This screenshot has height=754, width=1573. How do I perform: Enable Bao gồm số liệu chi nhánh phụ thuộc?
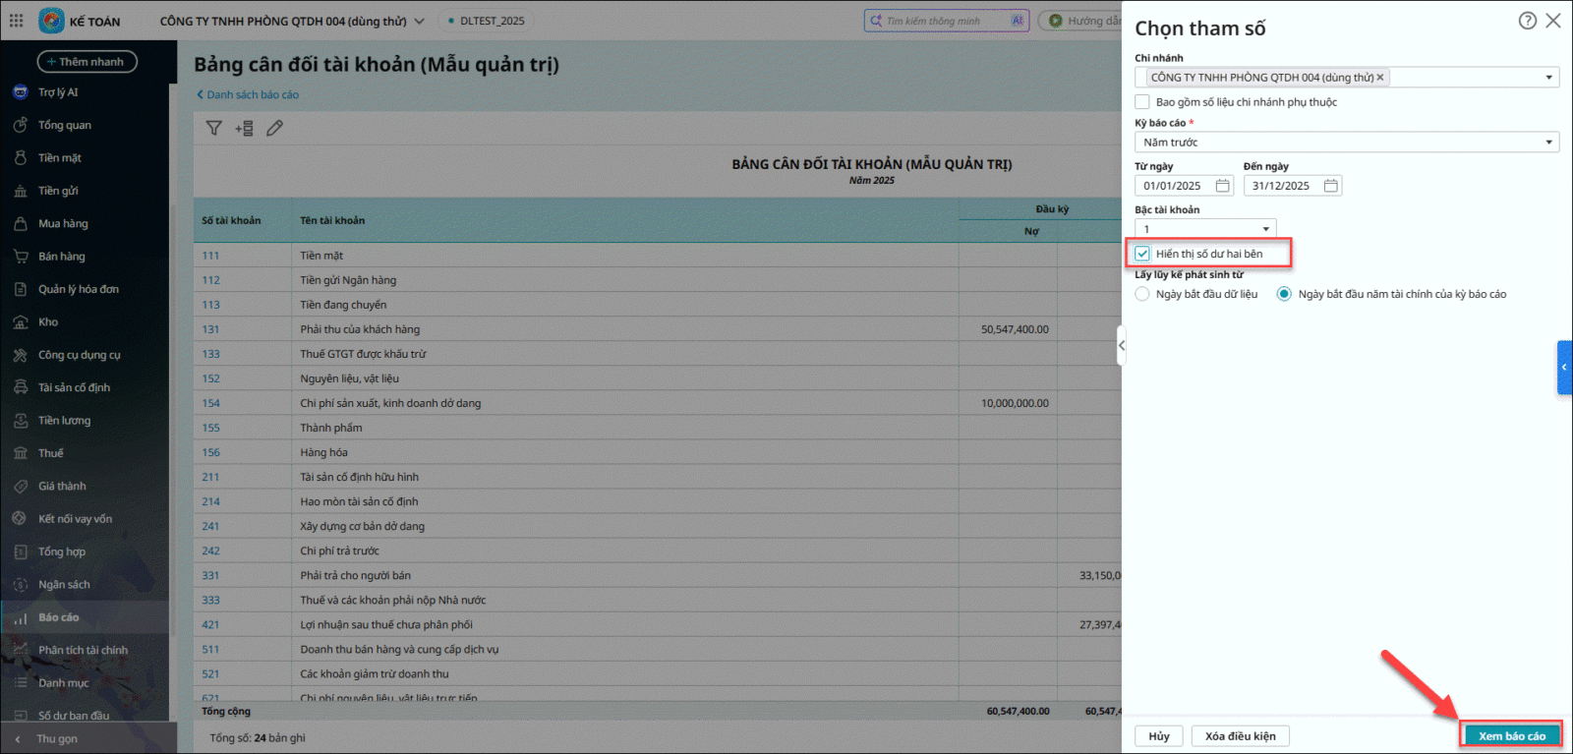1142,102
